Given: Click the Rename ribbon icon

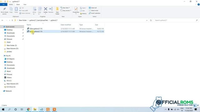Looking at the screenshot, I should [51, 10].
